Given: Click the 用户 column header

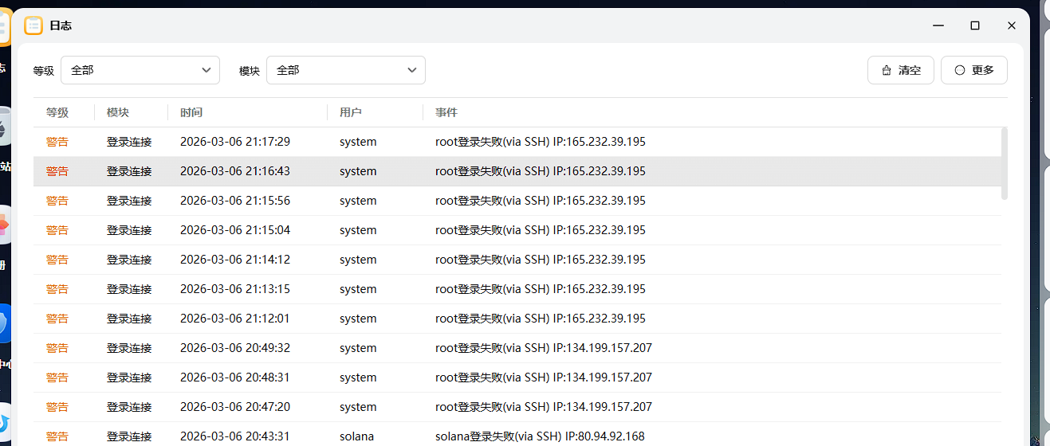Looking at the screenshot, I should tap(351, 112).
